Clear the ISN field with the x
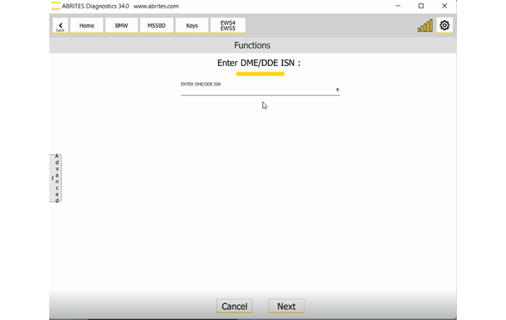Viewport: 506px width, 320px height. click(337, 89)
